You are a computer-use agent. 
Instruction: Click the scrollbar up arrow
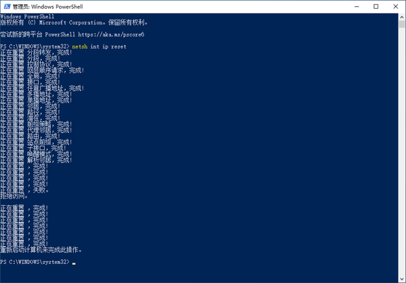pos(401,17)
